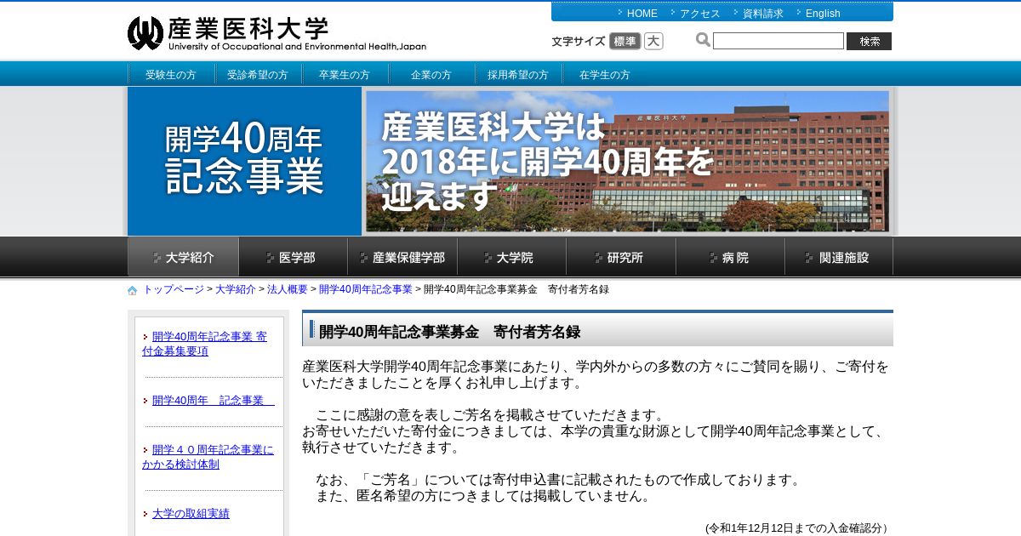Open 資料請求 link in top bar

click(x=762, y=13)
